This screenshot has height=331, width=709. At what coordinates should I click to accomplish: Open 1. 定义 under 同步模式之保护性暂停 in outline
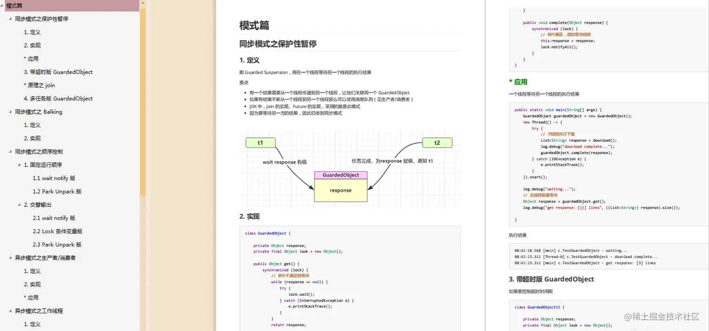32,32
